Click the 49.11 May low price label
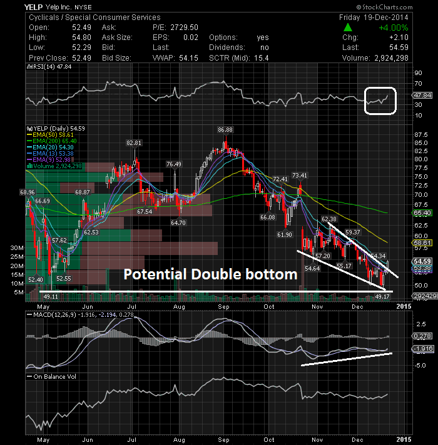 click(x=51, y=297)
